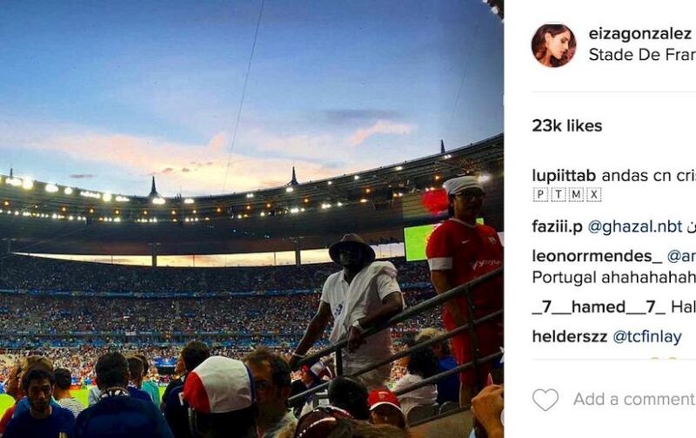696x438 pixels.
Task: Open the @ghazal.nbt mention
Action: pyautogui.click(x=635, y=226)
